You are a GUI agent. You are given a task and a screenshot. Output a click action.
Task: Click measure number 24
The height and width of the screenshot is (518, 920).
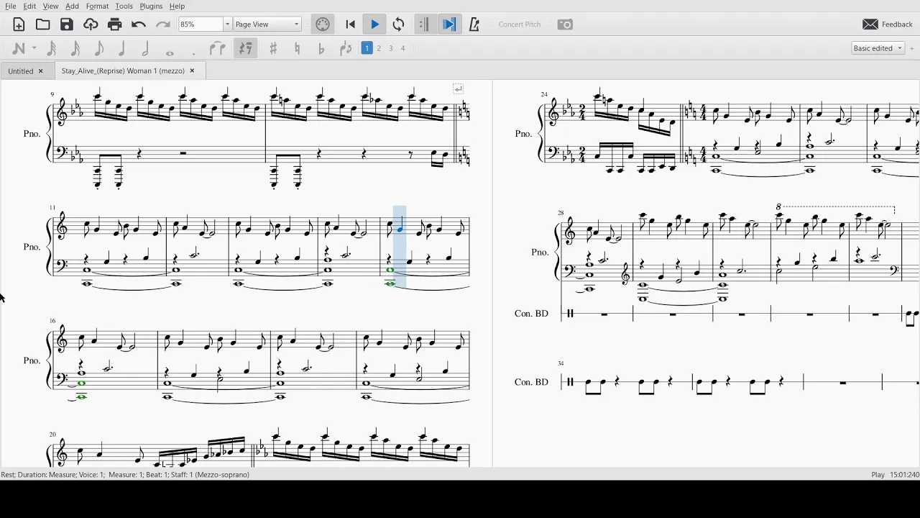pyautogui.click(x=544, y=94)
